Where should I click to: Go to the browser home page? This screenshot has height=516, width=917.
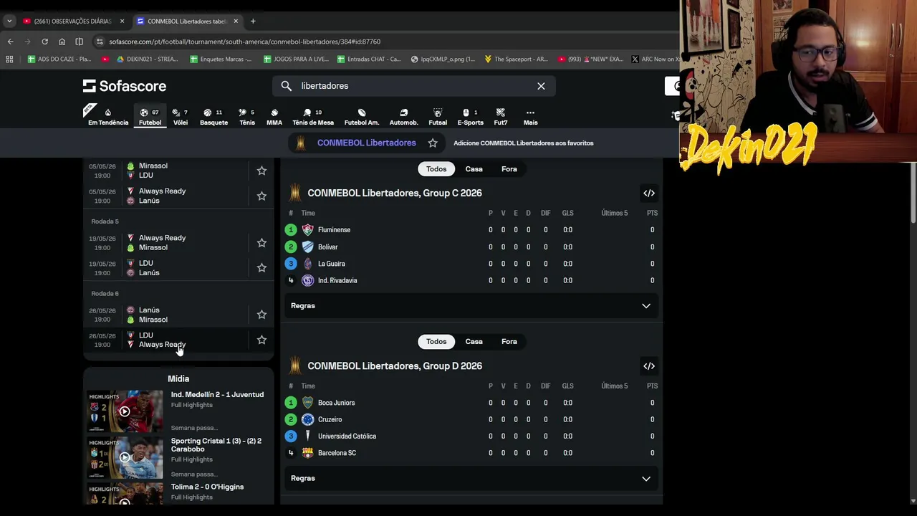62,42
